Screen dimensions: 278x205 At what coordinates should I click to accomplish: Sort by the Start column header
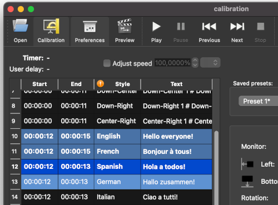39,84
